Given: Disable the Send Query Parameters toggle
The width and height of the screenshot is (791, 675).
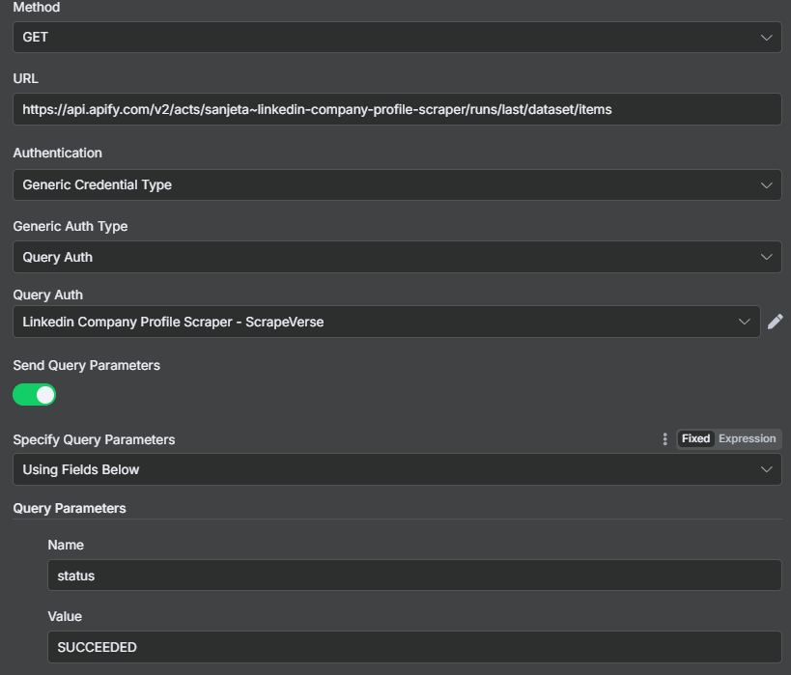Looking at the screenshot, I should pos(35,395).
